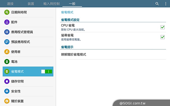
Task: Select the 一般 tab
Action: pos(72,4)
